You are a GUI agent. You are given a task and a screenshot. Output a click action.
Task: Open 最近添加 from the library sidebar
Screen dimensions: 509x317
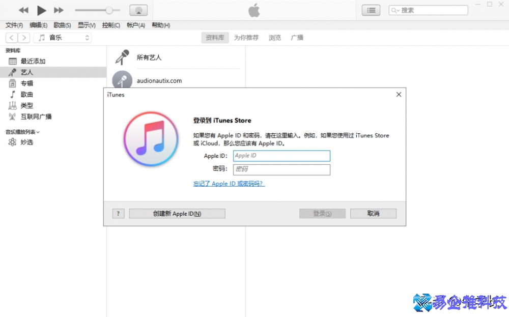click(32, 61)
